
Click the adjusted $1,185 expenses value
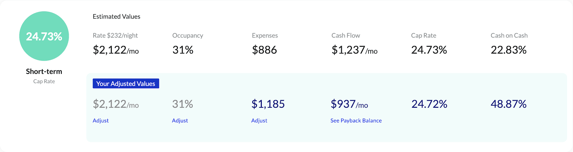[268, 104]
